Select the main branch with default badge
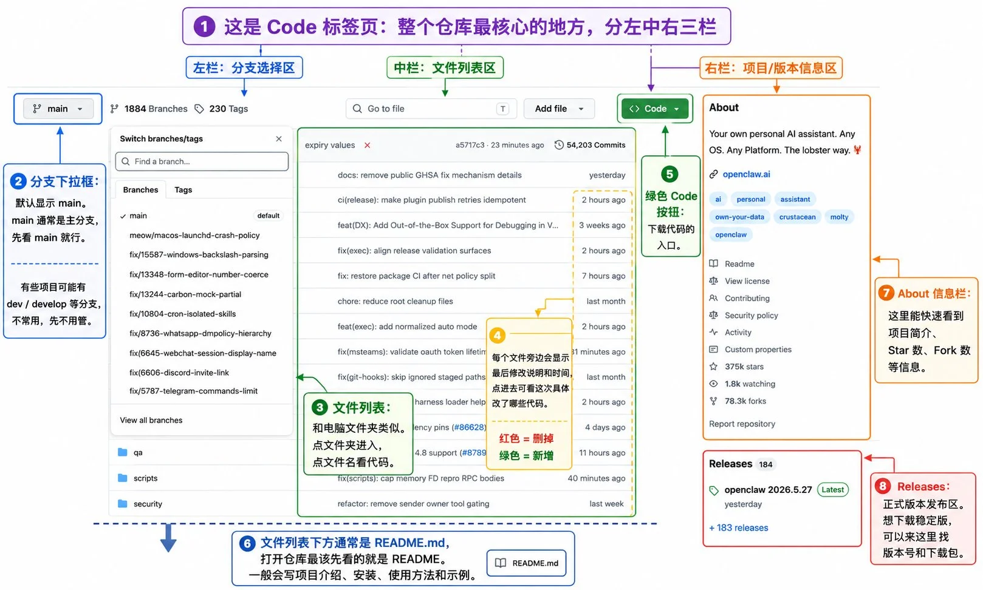Screen dimensions: 983x590 point(200,215)
